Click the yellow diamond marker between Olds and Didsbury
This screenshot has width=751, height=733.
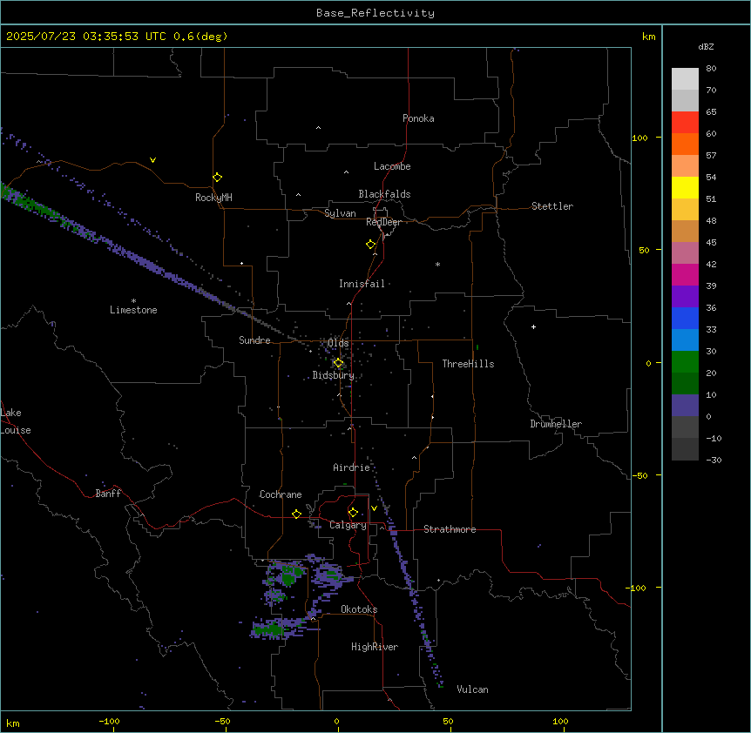point(338,363)
